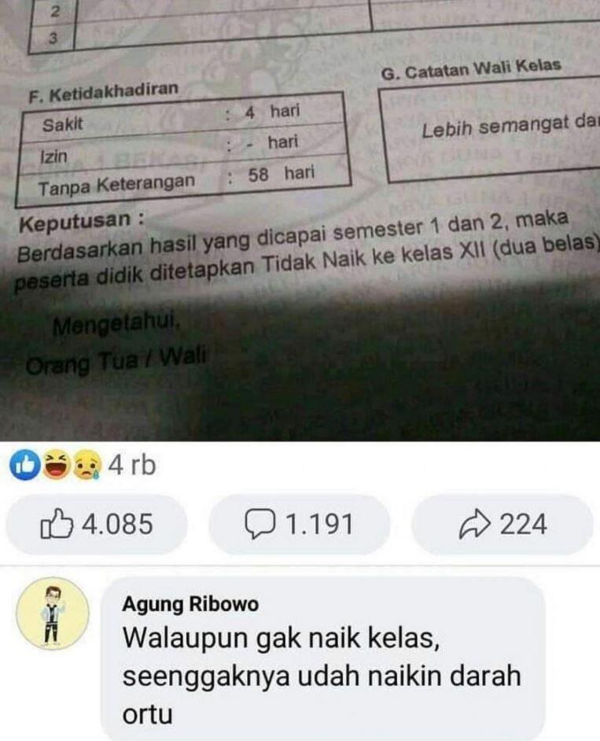
Task: Click the crying Sad reaction emoji
Action: 87,465
